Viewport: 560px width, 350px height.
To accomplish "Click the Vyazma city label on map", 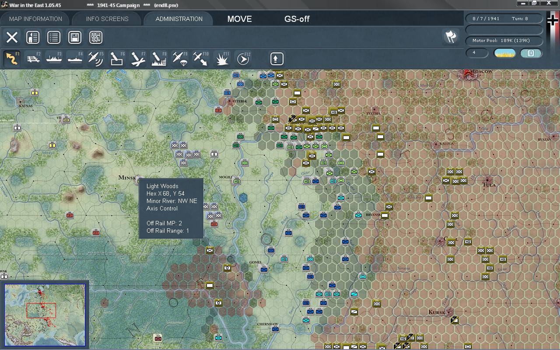I will click(373, 113).
